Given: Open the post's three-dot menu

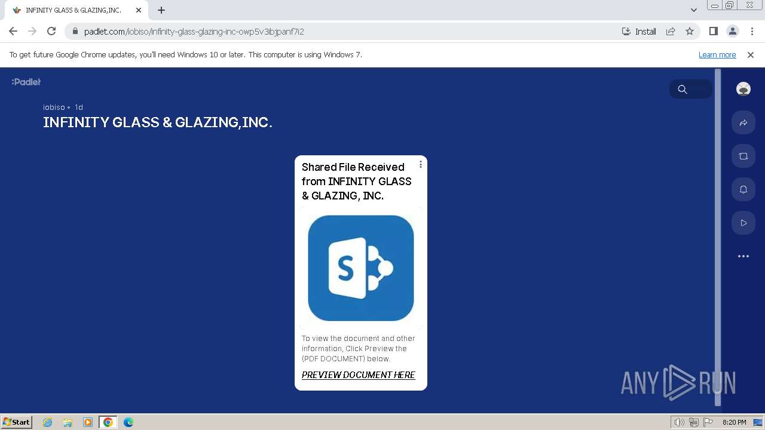Looking at the screenshot, I should coord(420,164).
